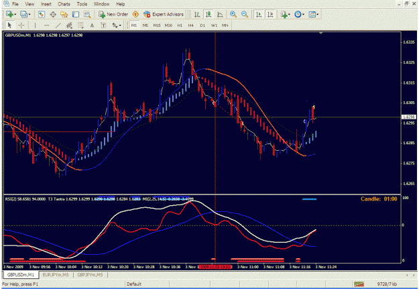Select the Vertical Line drawing tool
The image size is (419, 289).
(x=36, y=25)
